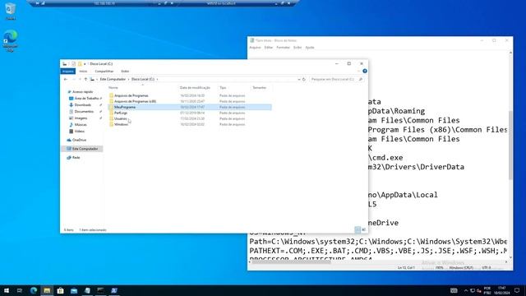
Task: Expand the chevron after Este Computador breadcrumb
Action: pyautogui.click(x=128, y=79)
